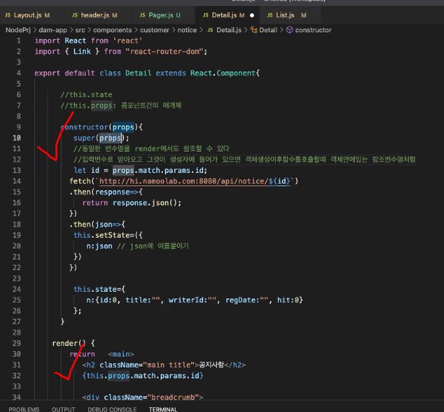Click line number 29 in the gutter
The height and width of the screenshot is (412, 444).
click(x=16, y=343)
